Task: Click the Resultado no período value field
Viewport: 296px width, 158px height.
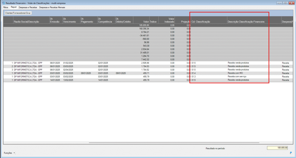Action: tap(277, 148)
